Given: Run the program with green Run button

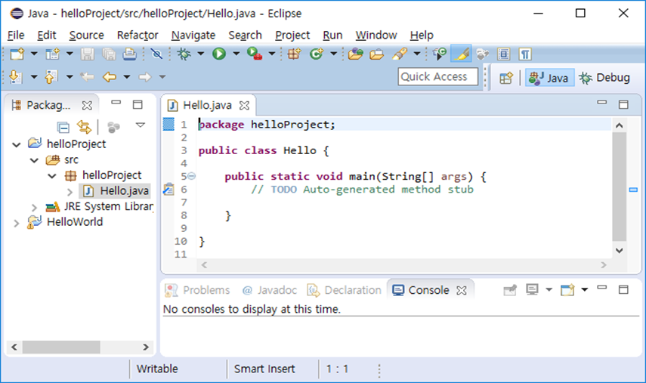Looking at the screenshot, I should (x=219, y=54).
